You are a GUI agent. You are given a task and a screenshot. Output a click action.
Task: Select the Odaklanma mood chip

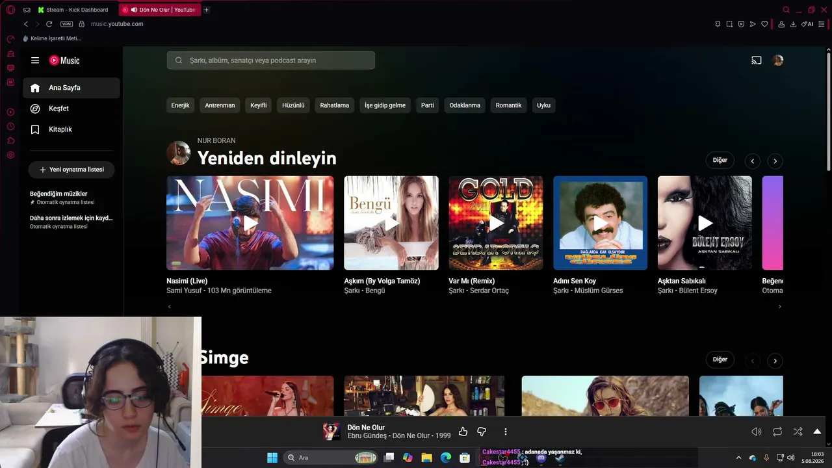click(x=465, y=105)
